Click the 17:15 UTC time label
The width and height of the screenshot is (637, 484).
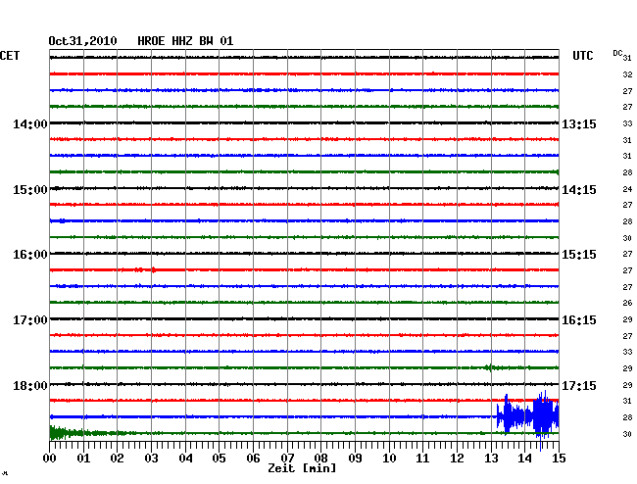[x=579, y=385]
